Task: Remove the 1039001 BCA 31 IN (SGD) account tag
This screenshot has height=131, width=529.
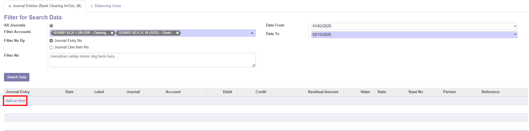Action: [177, 33]
